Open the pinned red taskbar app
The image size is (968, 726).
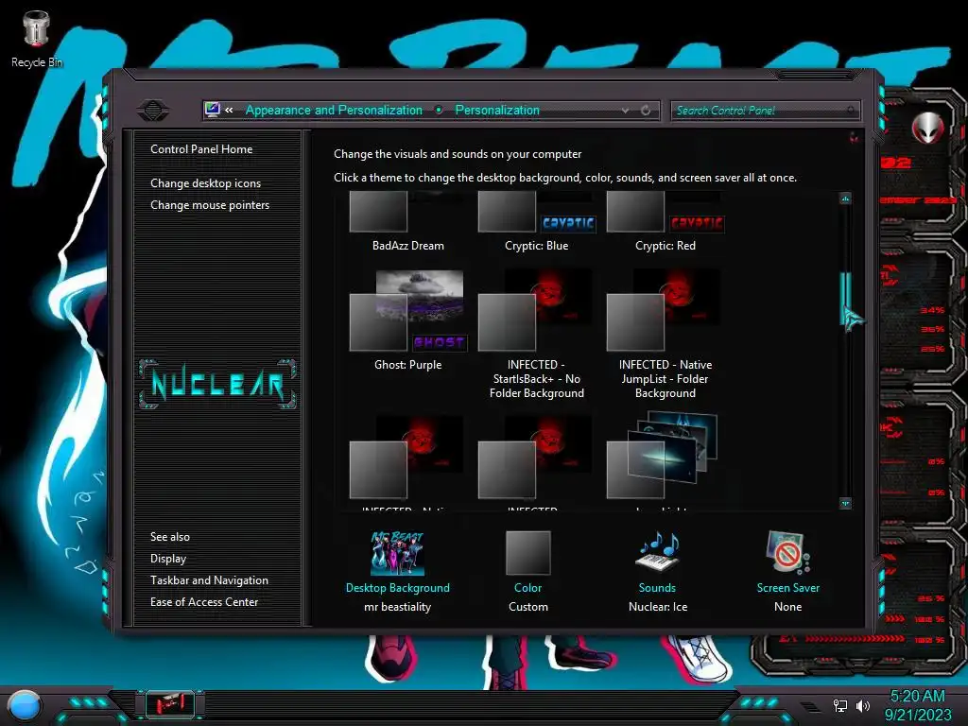point(170,703)
